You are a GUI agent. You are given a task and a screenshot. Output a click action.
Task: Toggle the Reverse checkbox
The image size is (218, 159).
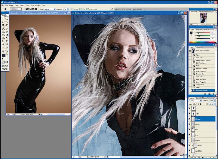click(x=72, y=9)
